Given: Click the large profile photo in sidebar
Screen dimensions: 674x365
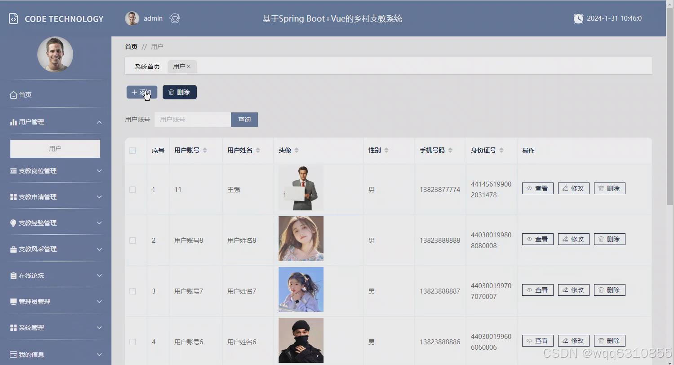Looking at the screenshot, I should pos(55,54).
